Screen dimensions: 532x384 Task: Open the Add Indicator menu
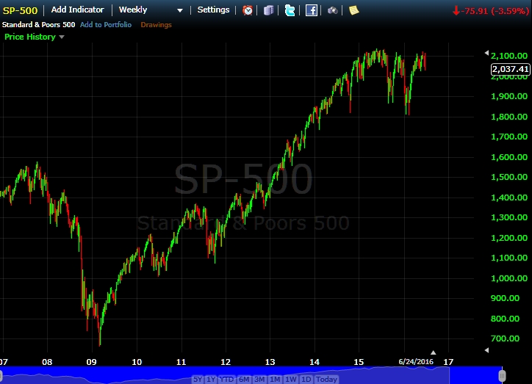coord(77,10)
